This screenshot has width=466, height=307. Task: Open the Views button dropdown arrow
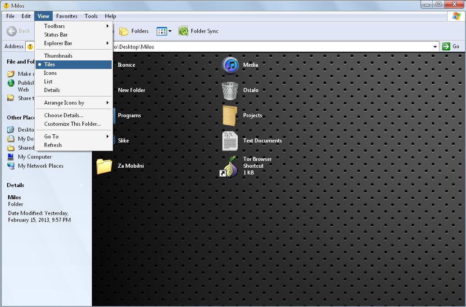tap(170, 31)
